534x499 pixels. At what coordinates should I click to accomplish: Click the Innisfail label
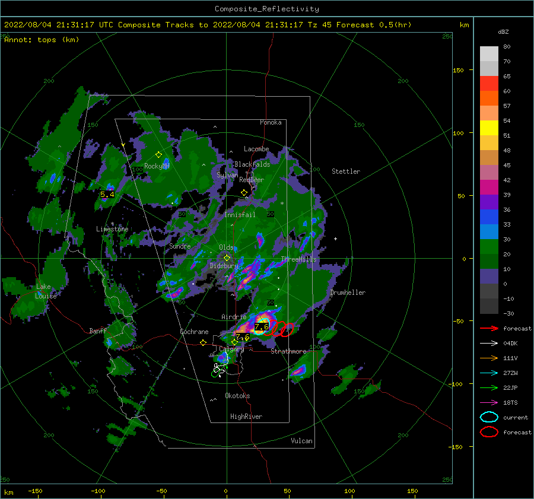point(240,215)
